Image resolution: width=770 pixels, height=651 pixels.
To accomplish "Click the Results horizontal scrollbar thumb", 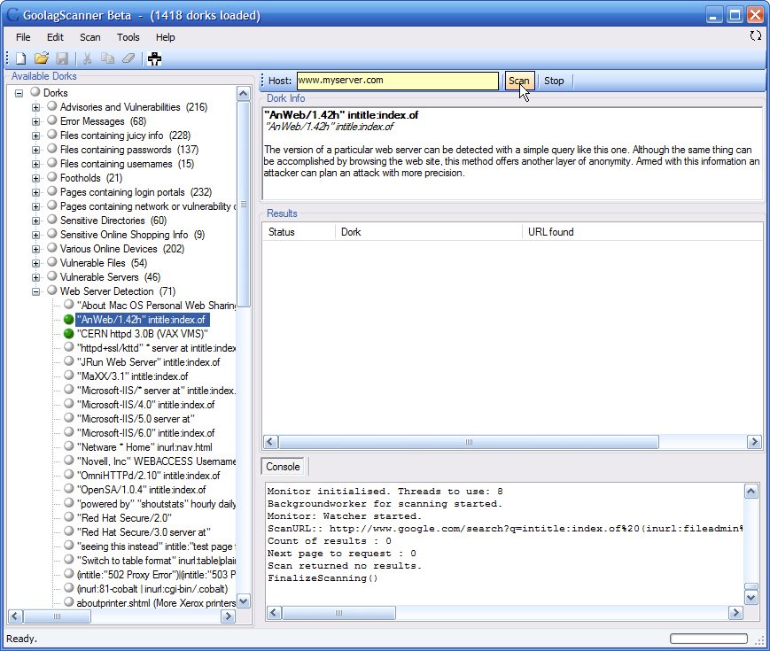I will pyautogui.click(x=469, y=442).
